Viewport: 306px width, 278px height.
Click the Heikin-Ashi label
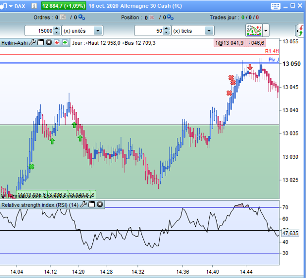[x=15, y=43]
